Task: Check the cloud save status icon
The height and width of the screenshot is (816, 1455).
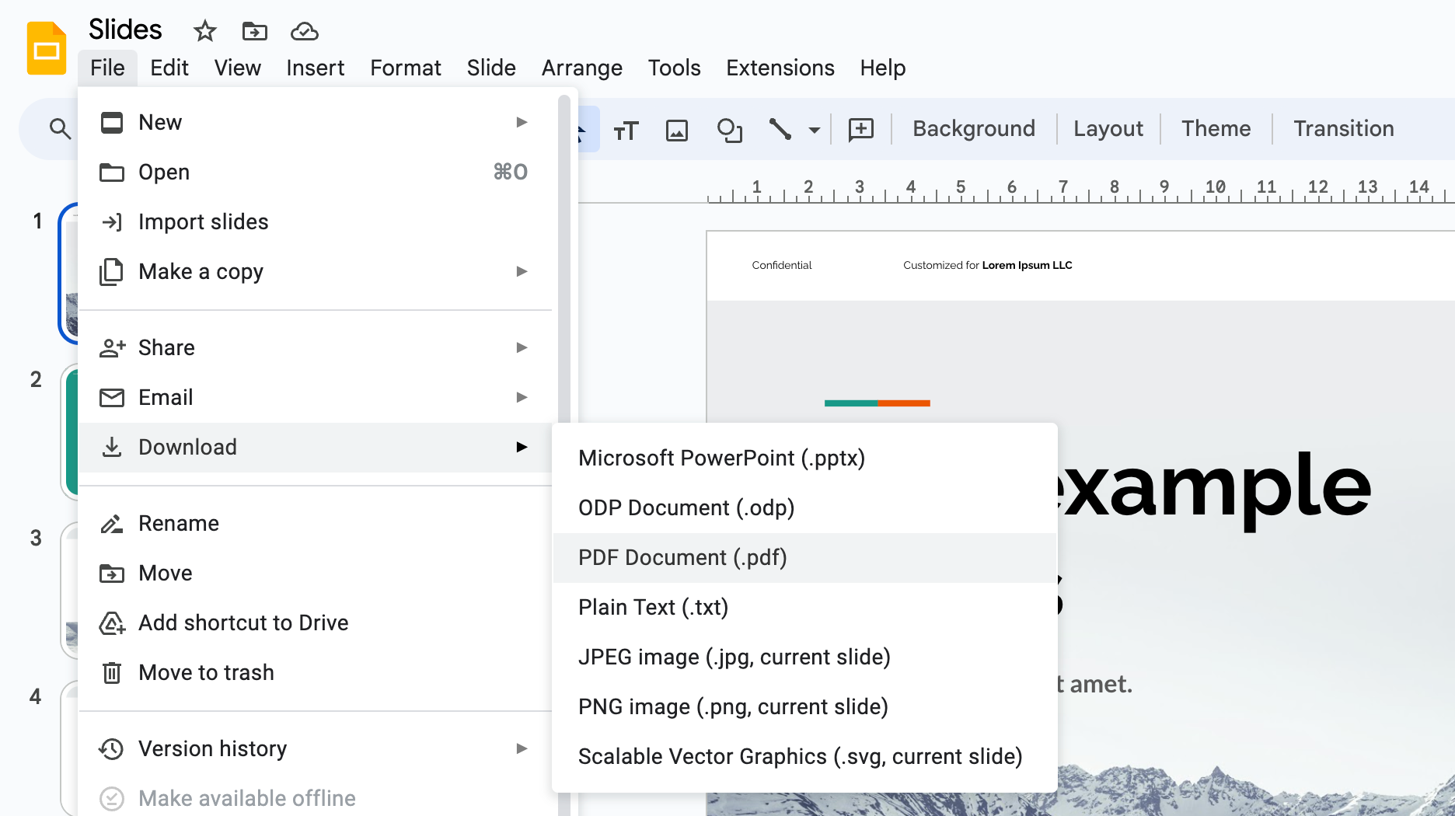Action: point(305,31)
